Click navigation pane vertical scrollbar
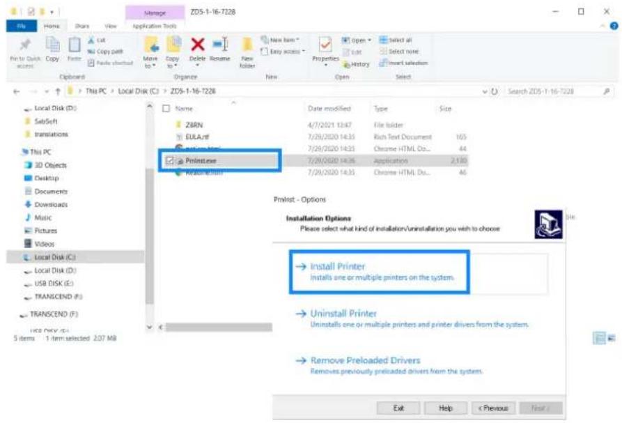Screen dimensions: 622x423 pos(150,236)
